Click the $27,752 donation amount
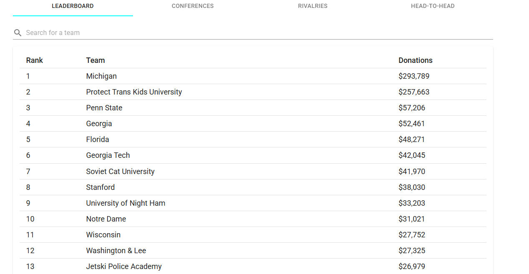This screenshot has height=274, width=529. [x=412, y=235]
